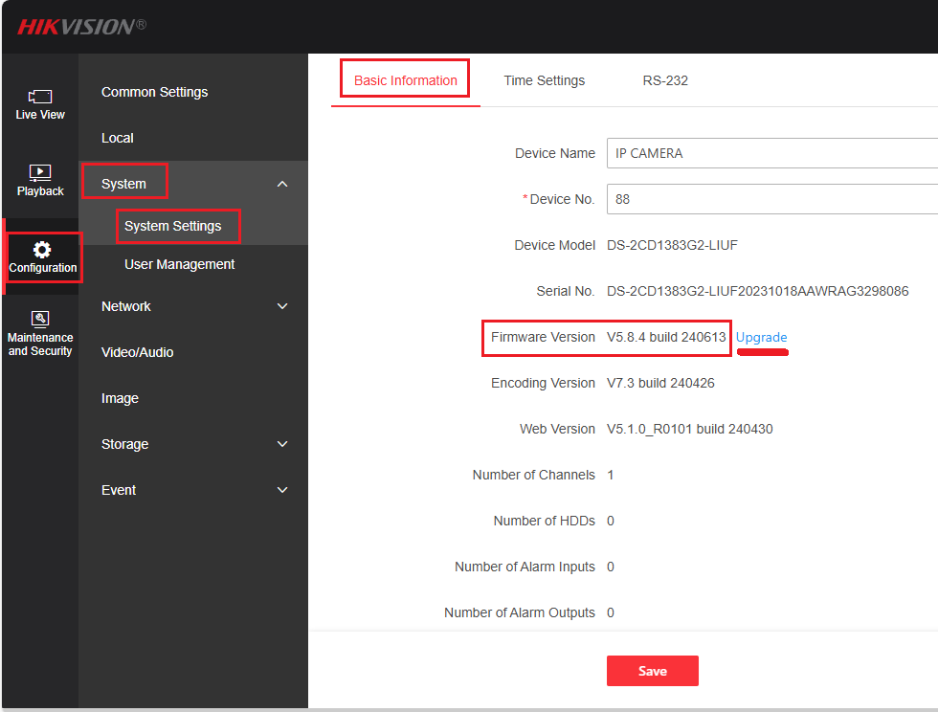Open the Video/Audio settings item
938x712 pixels.
137,352
